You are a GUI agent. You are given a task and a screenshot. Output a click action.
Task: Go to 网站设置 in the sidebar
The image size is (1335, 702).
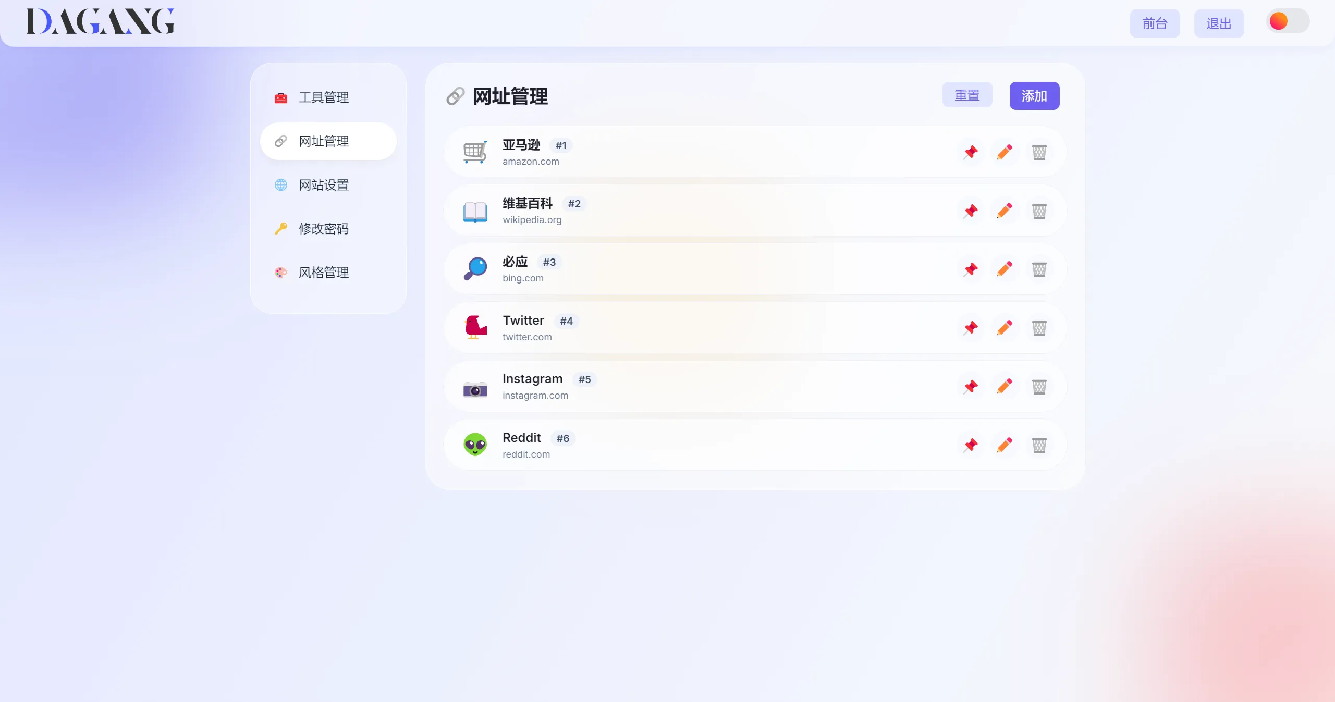(x=328, y=185)
